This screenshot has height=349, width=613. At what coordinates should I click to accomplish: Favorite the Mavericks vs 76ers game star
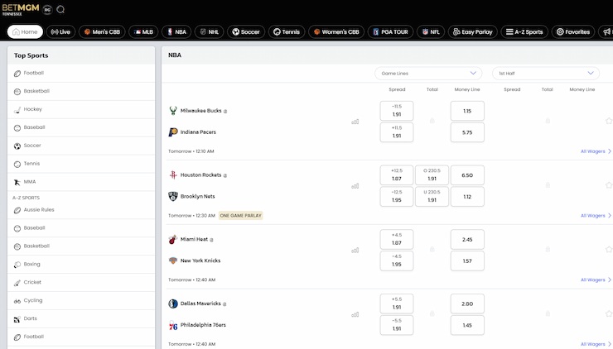(609, 313)
